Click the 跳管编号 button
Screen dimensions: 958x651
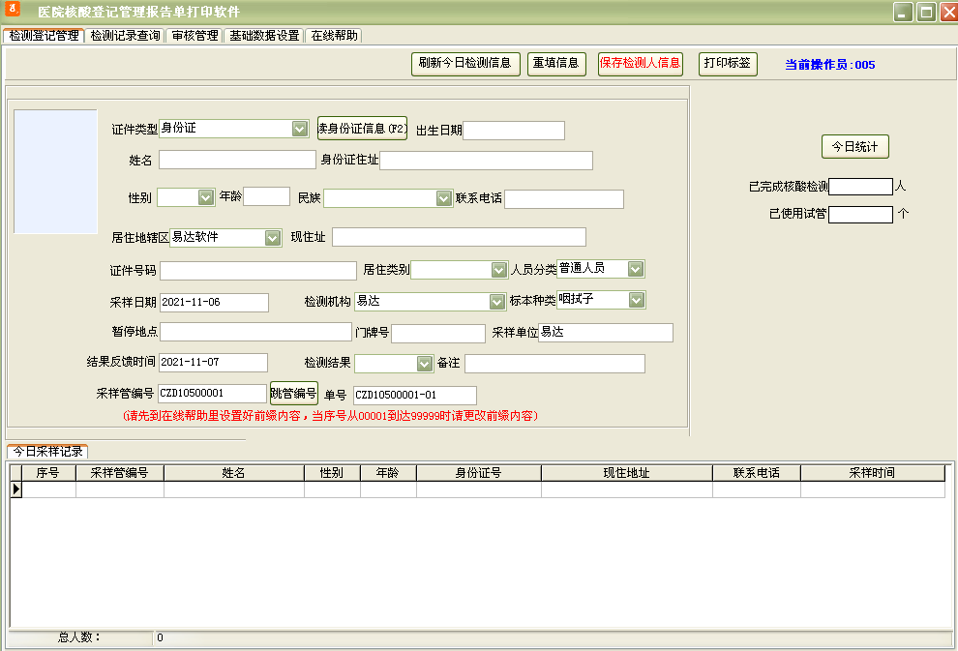294,394
